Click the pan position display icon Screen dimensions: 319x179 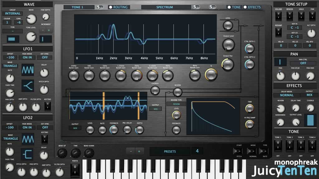coord(280,62)
